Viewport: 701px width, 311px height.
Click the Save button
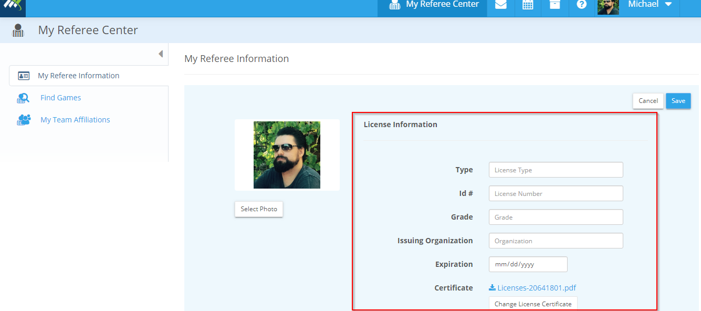[678, 101]
